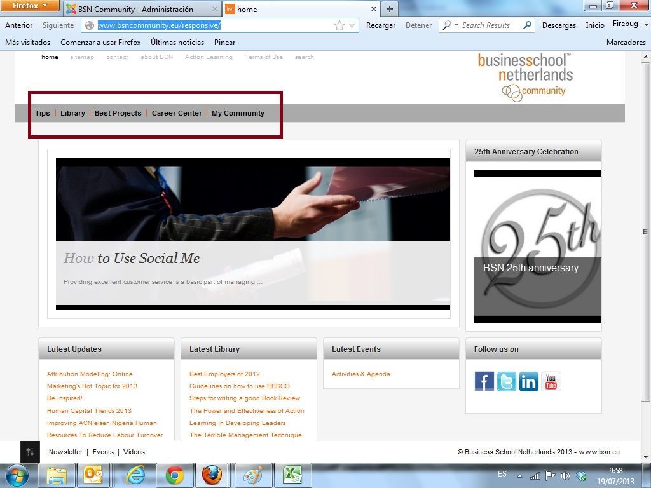651x488 pixels.
Task: Toggle the footer panel arrows icon
Action: 30,452
